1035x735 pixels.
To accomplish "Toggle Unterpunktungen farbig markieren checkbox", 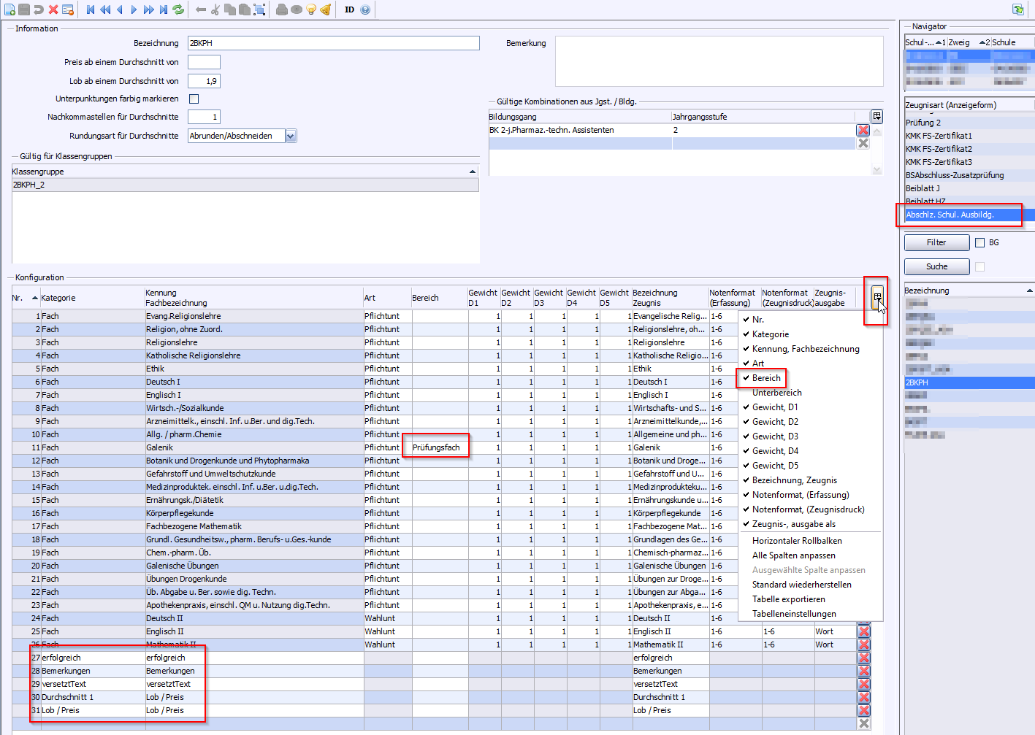I will [194, 99].
